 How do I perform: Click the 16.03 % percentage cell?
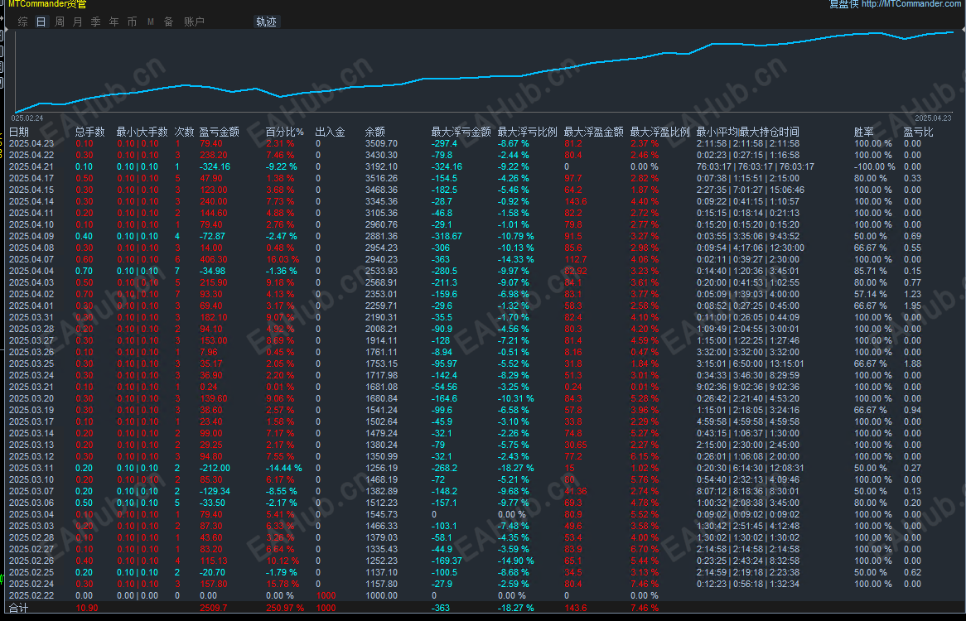click(x=283, y=260)
